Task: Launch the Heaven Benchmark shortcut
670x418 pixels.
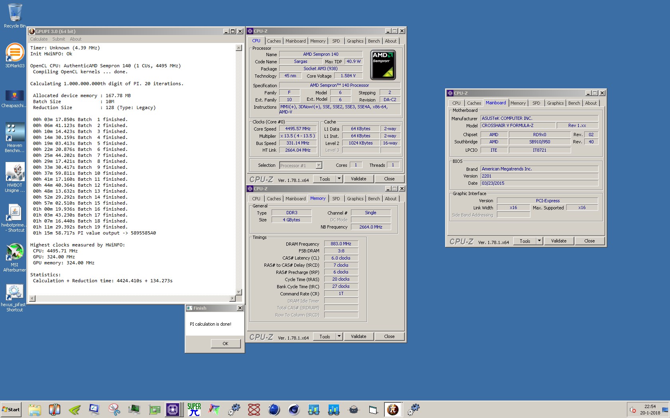Action: click(14, 137)
